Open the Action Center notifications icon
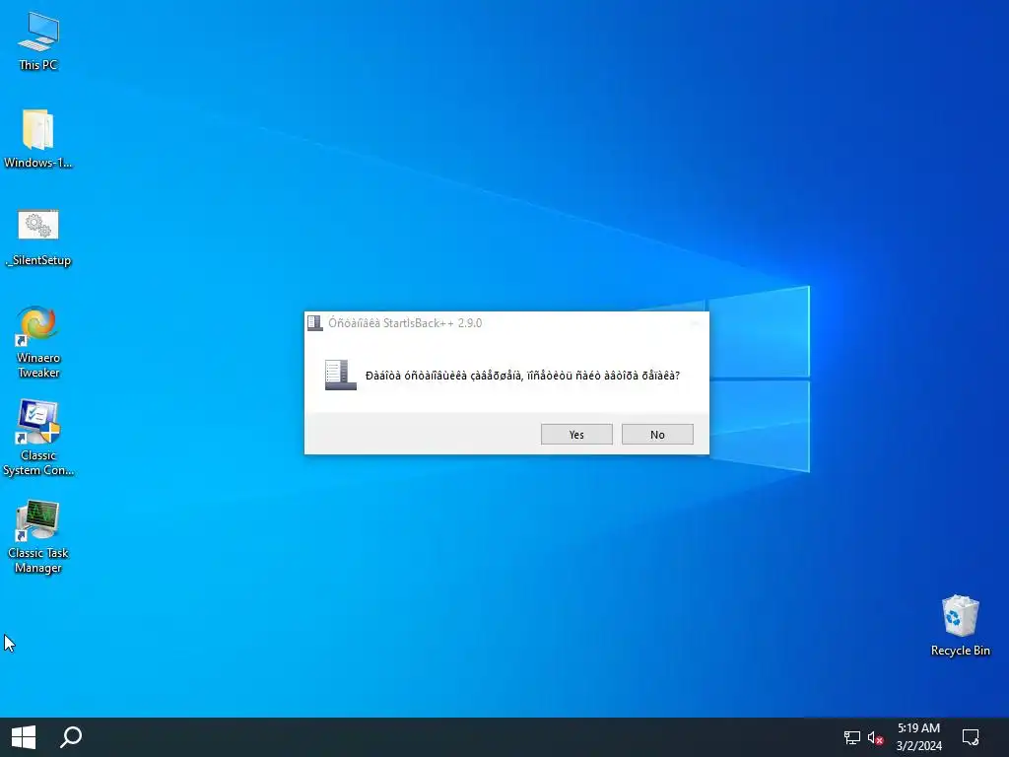The width and height of the screenshot is (1009, 757). [x=971, y=737]
